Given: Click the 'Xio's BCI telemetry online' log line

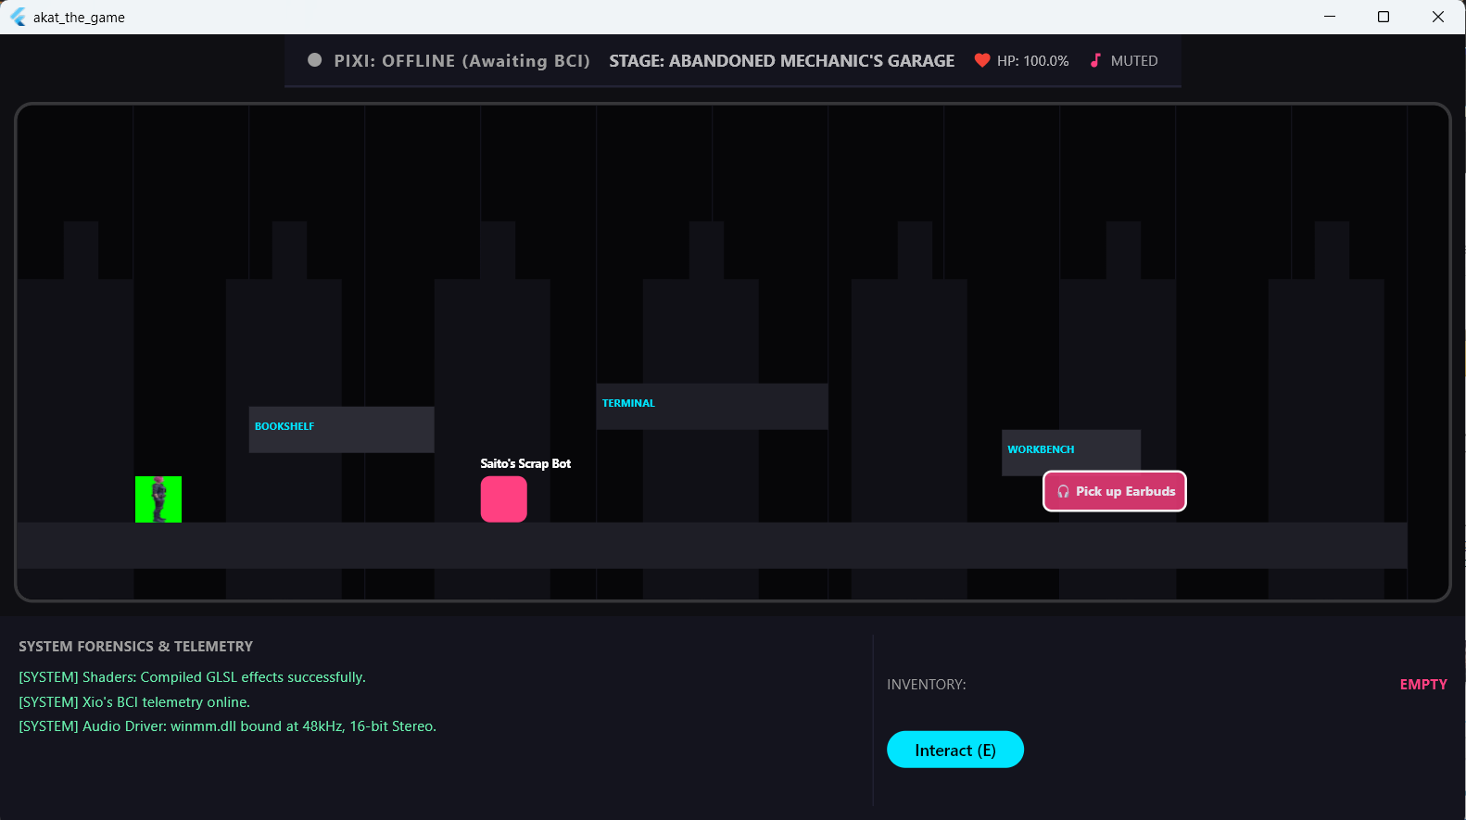Looking at the screenshot, I should (x=134, y=702).
